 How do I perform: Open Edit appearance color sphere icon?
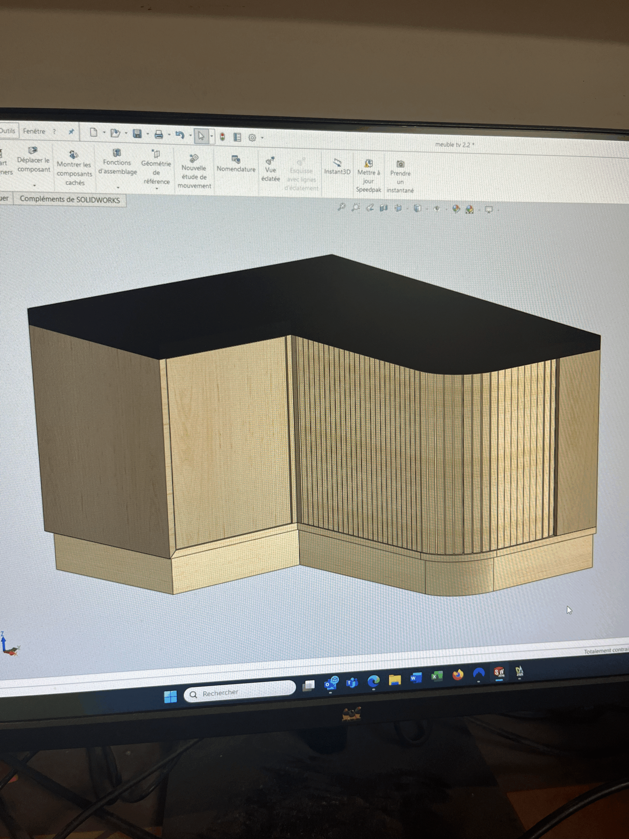pos(456,209)
